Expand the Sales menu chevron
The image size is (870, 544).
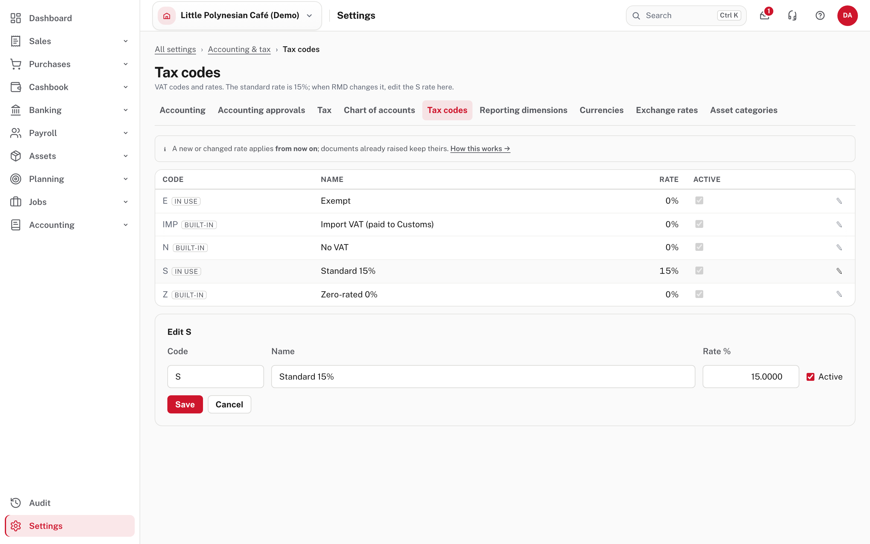tap(125, 41)
